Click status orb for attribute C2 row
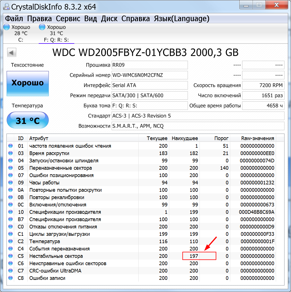Image resolution: width=291 pixels, height=292 pixels. 10,241
